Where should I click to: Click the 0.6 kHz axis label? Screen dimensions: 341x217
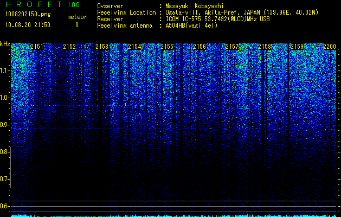point(4,206)
